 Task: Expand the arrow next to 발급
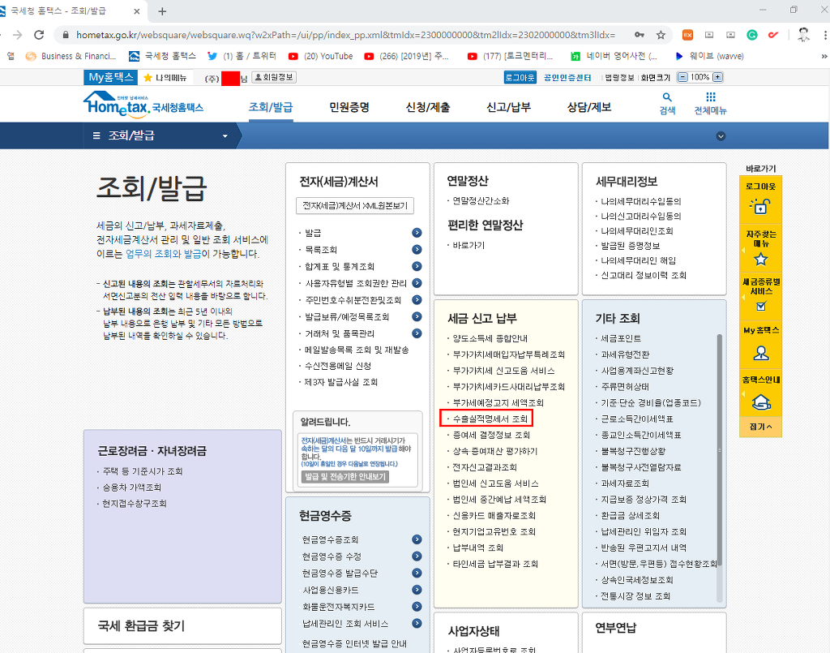[417, 233]
